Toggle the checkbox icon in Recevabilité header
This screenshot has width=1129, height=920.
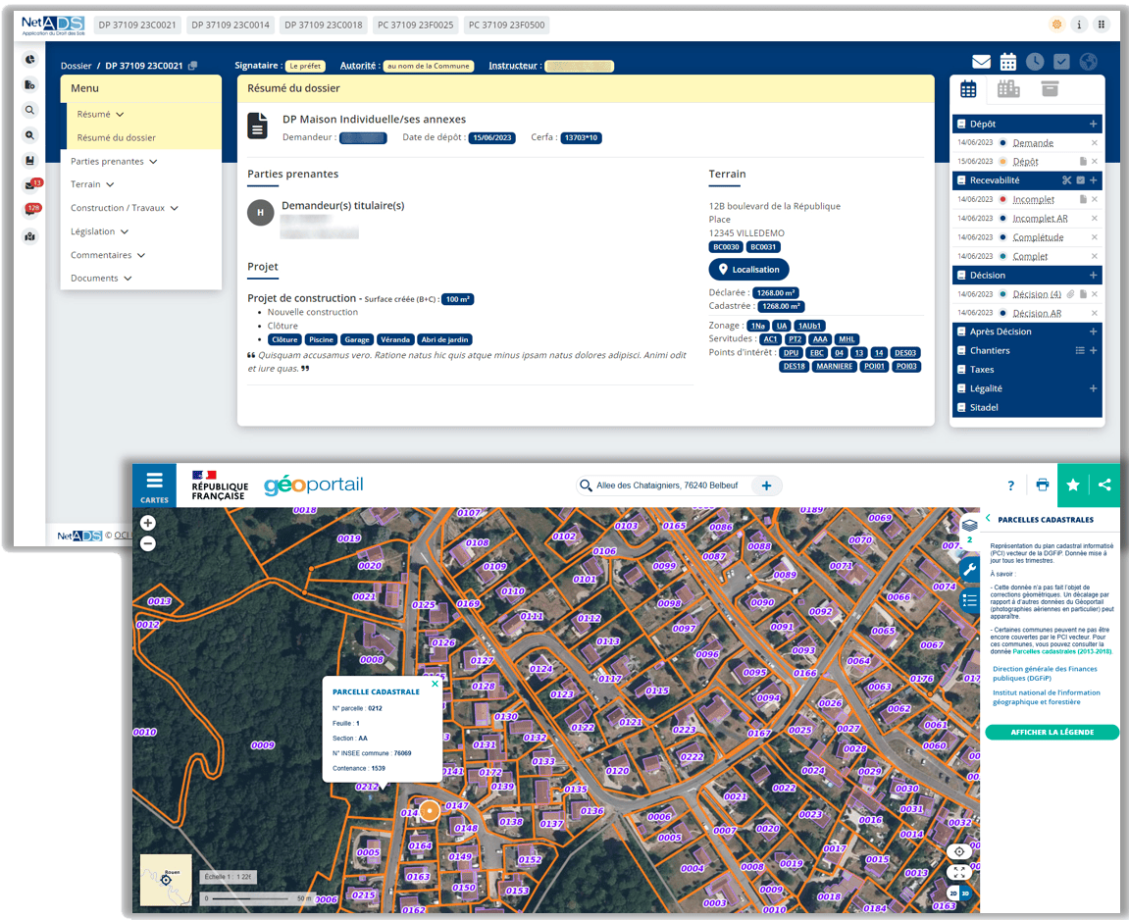[1080, 180]
